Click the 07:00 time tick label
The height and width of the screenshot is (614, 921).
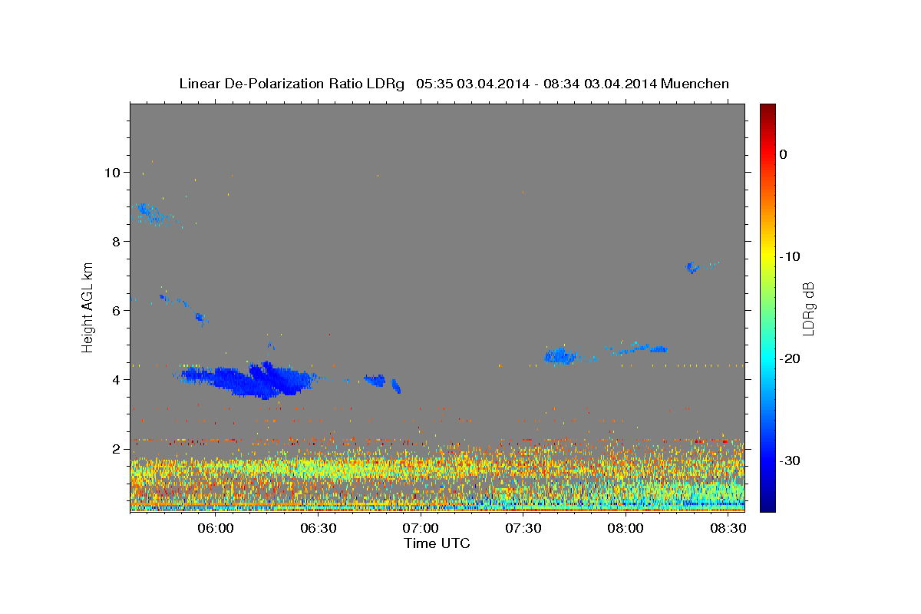(421, 528)
